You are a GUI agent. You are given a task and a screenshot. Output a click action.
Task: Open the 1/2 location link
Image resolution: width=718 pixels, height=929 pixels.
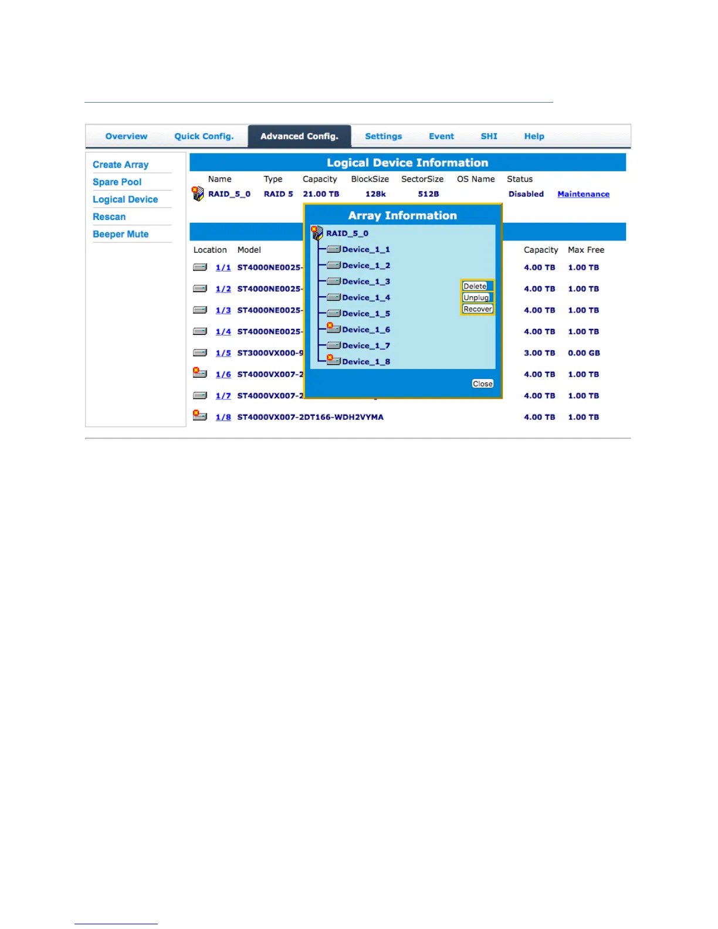click(223, 289)
